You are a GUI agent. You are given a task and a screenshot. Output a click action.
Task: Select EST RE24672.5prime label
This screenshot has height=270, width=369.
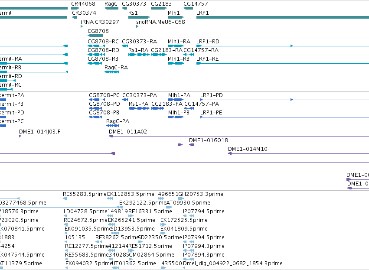point(86,220)
